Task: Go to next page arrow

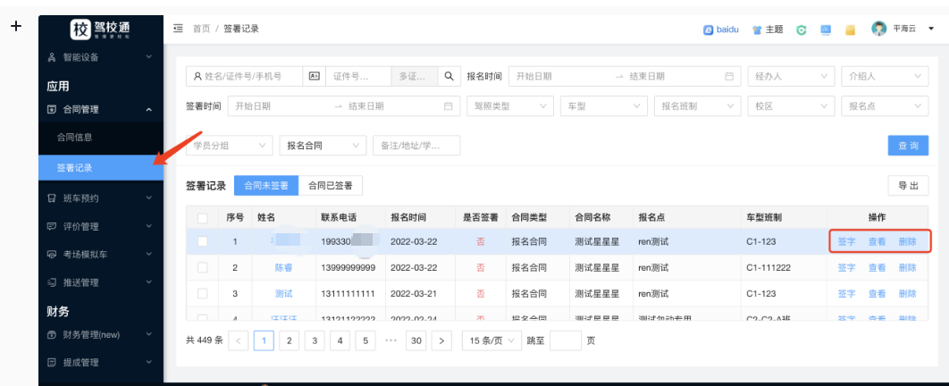Action: coord(441,340)
